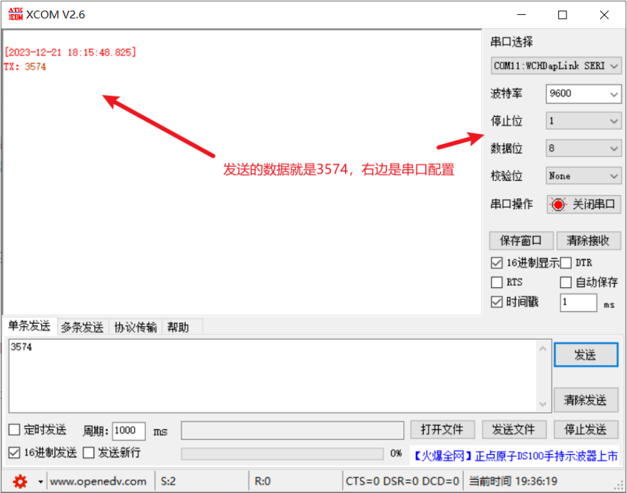Toggle the 时间戳 checkbox
Screen dimensions: 627x493
497,302
